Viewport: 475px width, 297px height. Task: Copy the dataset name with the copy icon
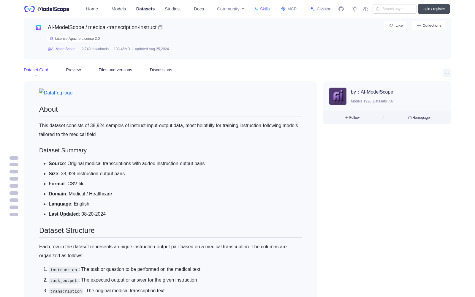[x=160, y=27]
